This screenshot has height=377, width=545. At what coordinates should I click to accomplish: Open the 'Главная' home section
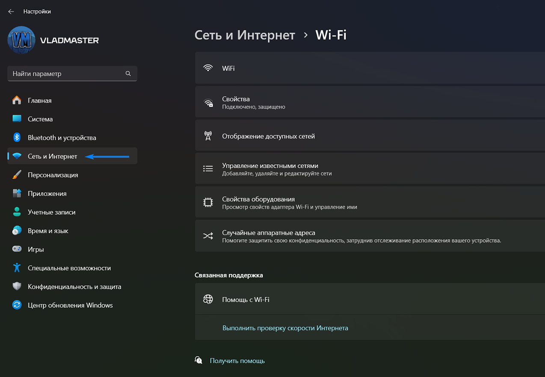[39, 101]
